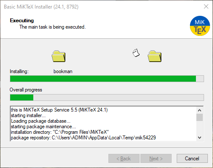
Task: Click the 'Loading package database...' log line
Action: point(41,121)
